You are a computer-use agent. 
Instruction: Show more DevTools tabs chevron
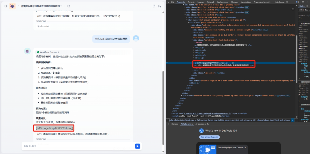287,2
